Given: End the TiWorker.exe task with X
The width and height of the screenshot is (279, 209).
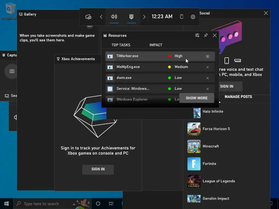Looking at the screenshot, I should pos(207,56).
